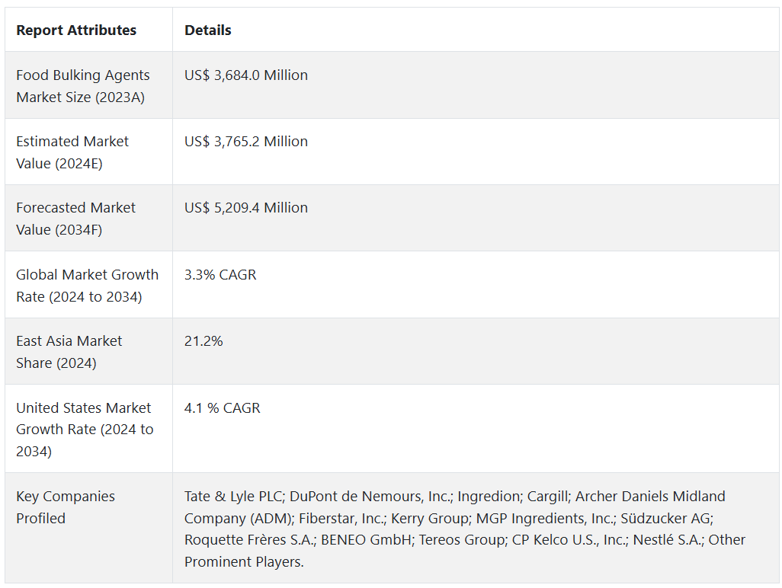
Task: Click the 3.3% CAGR value
Action: tap(220, 275)
